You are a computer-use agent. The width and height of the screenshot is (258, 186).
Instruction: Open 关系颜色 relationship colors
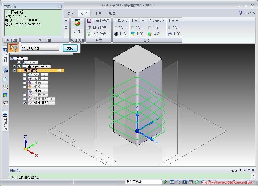pyautogui.click(x=96, y=34)
